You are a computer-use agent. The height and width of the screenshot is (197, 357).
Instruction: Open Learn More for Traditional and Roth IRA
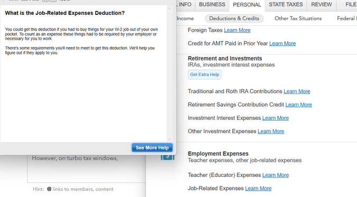pos(297,91)
